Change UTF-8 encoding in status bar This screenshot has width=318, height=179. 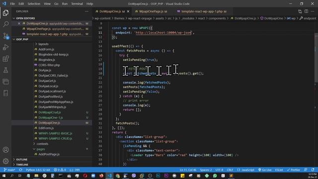(219, 170)
